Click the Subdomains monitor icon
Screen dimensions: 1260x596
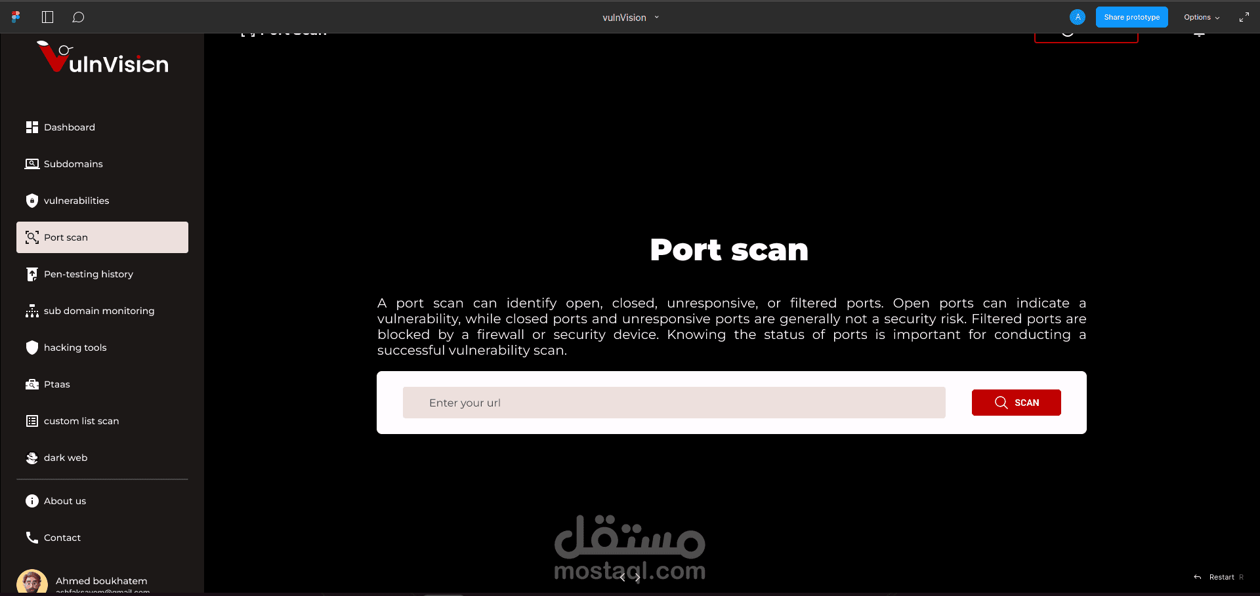pyautogui.click(x=32, y=164)
